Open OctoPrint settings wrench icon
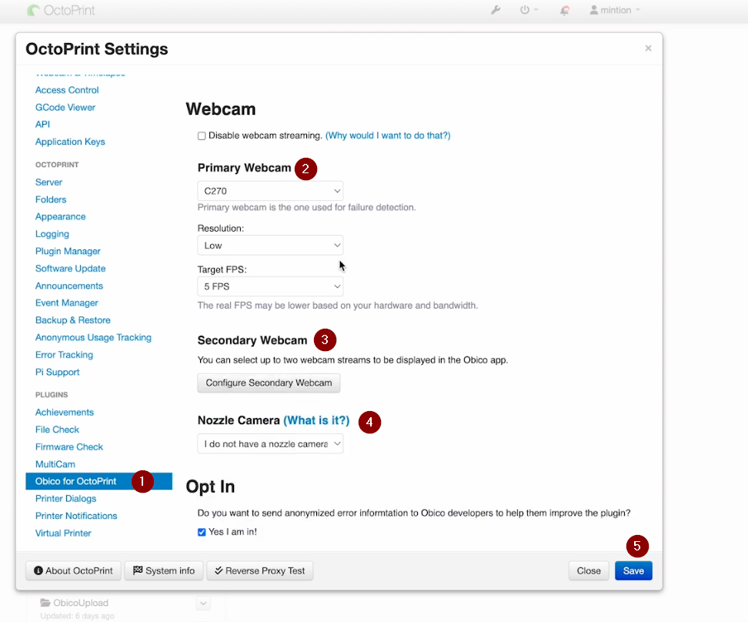This screenshot has height=622, width=748. 496,10
